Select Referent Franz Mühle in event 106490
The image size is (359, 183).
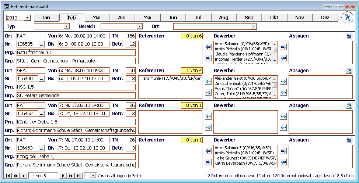(170, 79)
